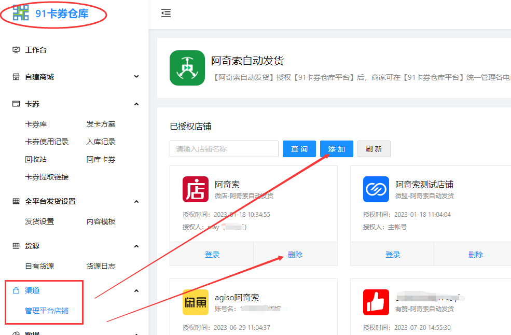Open 自有货源 submenu item
This screenshot has width=511, height=335.
(x=39, y=266)
